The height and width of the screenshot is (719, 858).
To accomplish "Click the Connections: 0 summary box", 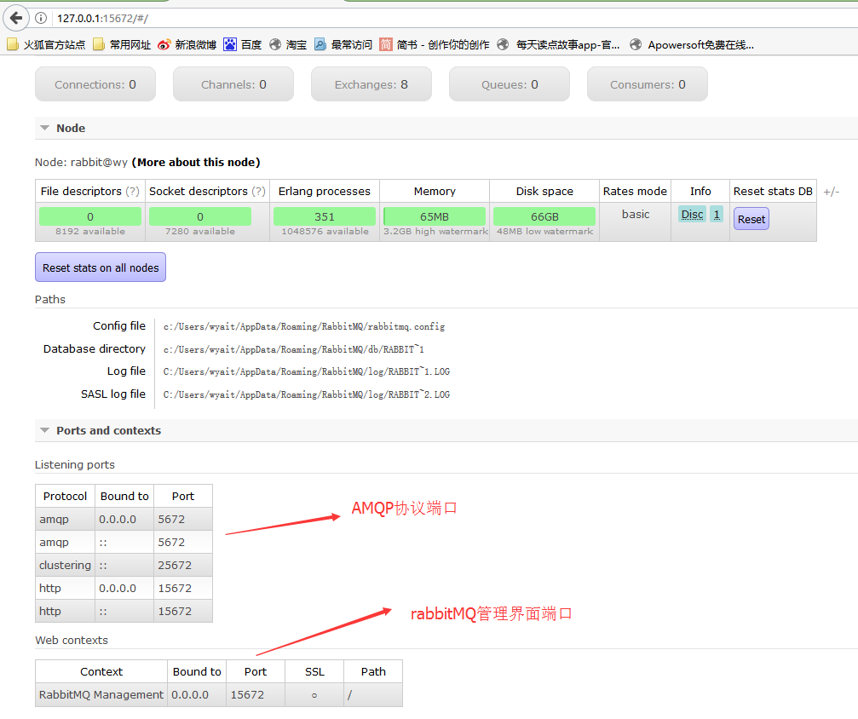I will click(95, 84).
